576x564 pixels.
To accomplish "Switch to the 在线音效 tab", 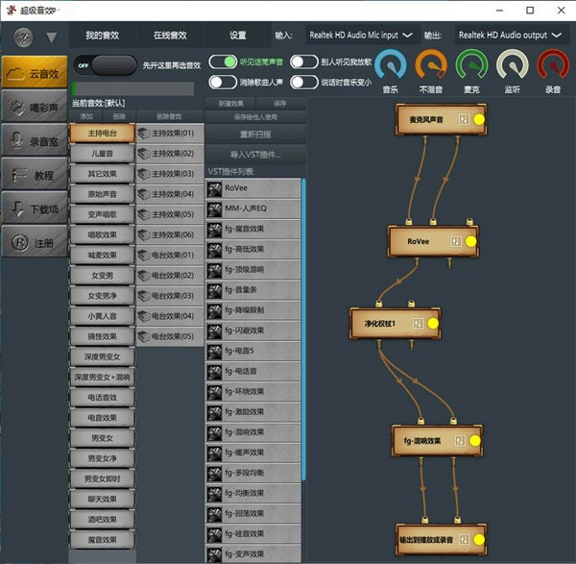I will click(170, 35).
